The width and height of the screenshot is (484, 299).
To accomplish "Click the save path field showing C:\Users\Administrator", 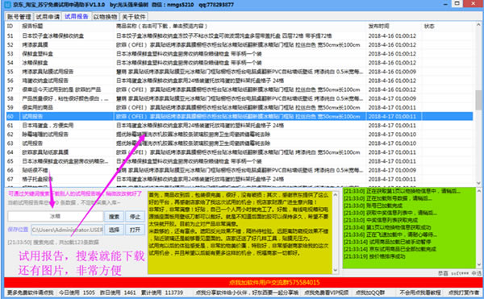I will click(x=67, y=230).
